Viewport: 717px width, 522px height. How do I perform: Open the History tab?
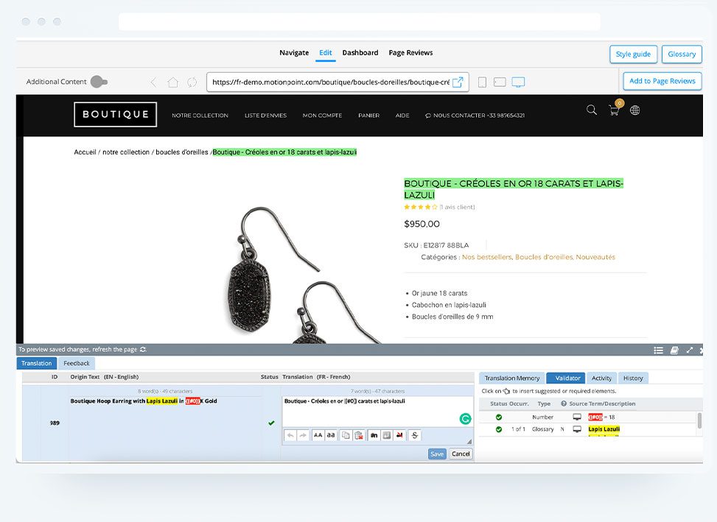click(633, 378)
